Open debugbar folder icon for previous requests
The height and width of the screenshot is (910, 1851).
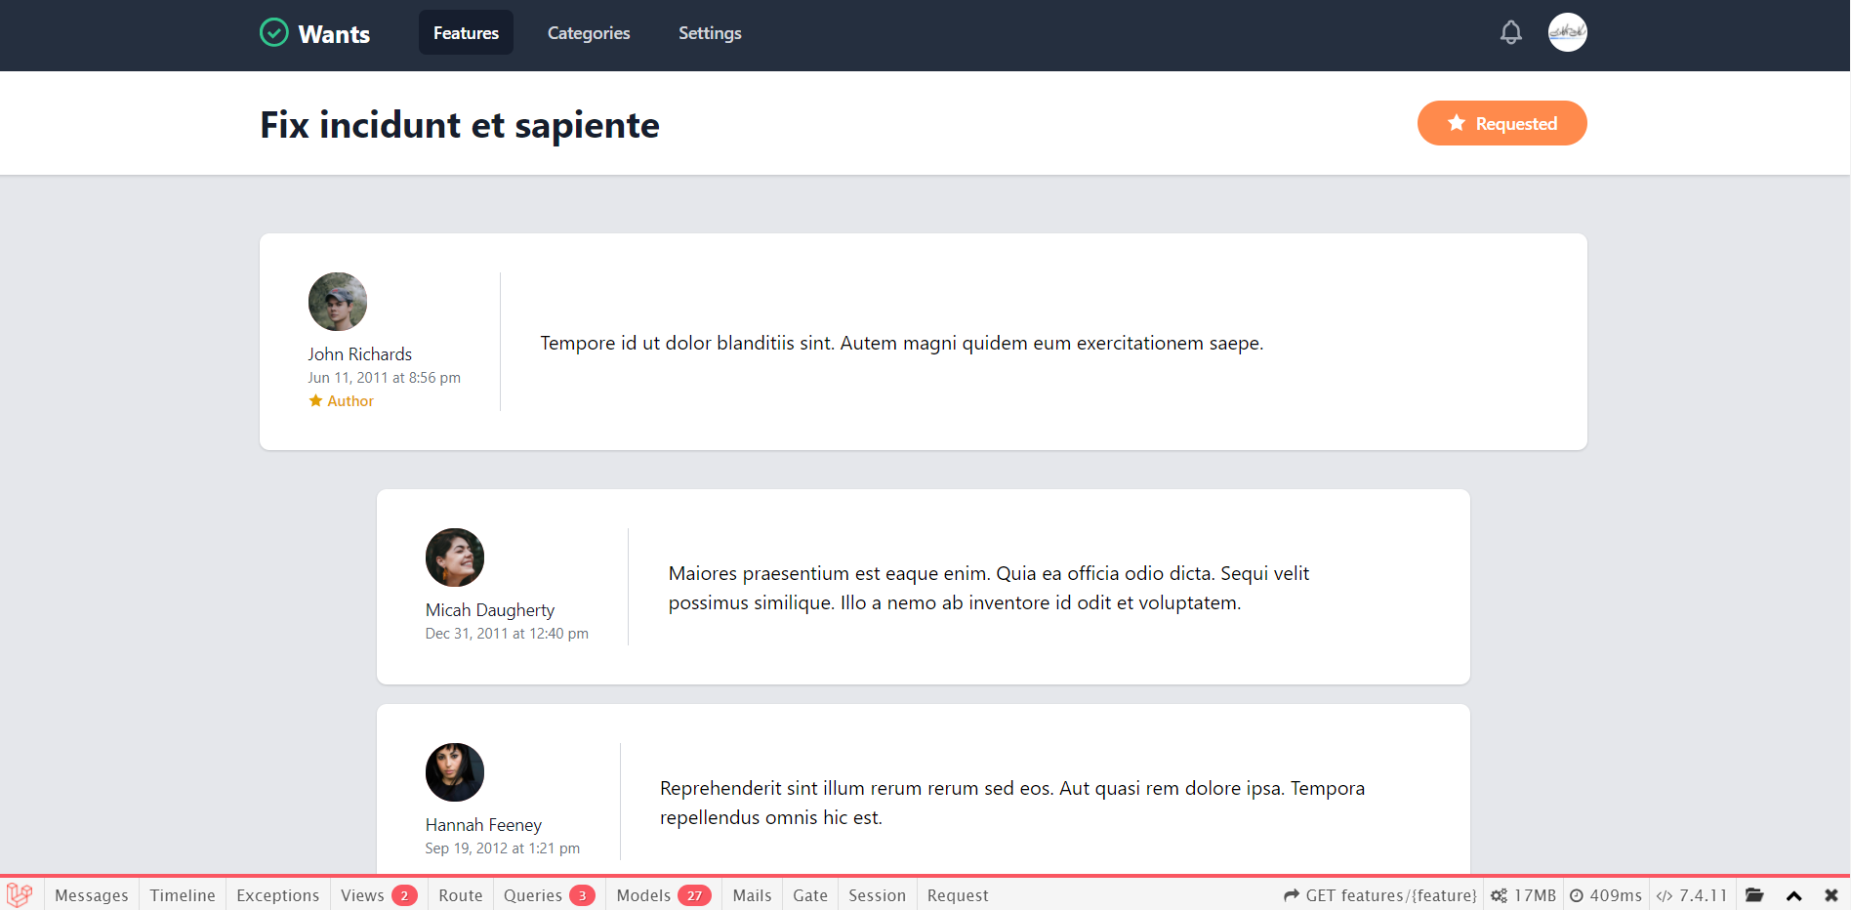pyautogui.click(x=1754, y=895)
